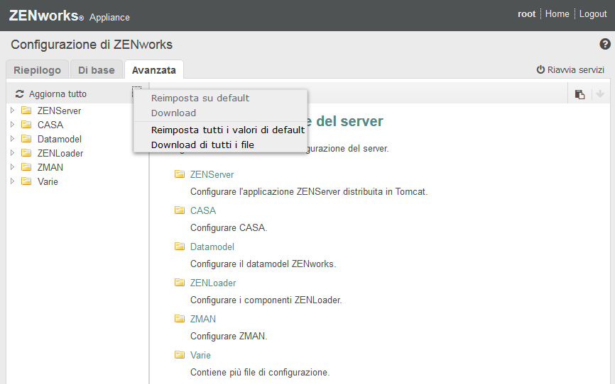Click the Riavvia servizi power icon
Viewport: 615px width, 384px height.
coord(540,70)
